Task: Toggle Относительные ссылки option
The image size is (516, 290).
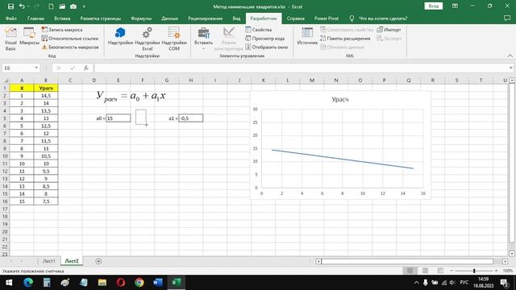Action: pyautogui.click(x=70, y=39)
